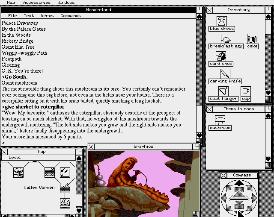Click the compass Down button
This screenshot has width=274, height=217.
click(x=239, y=203)
